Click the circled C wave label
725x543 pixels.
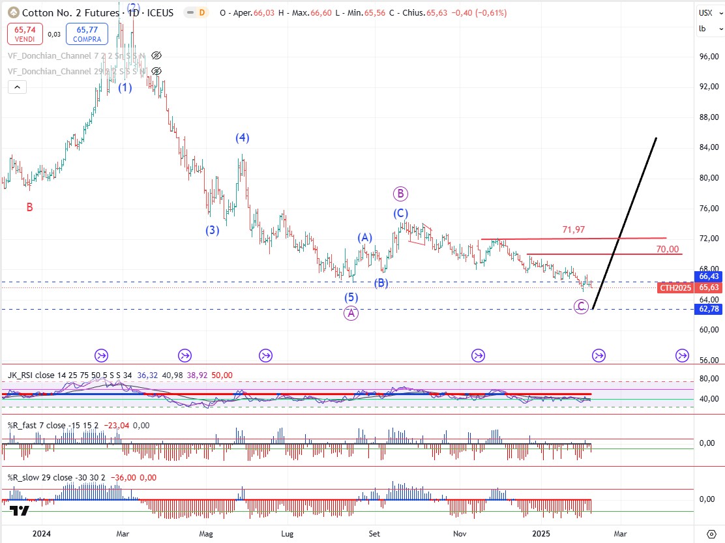(581, 306)
